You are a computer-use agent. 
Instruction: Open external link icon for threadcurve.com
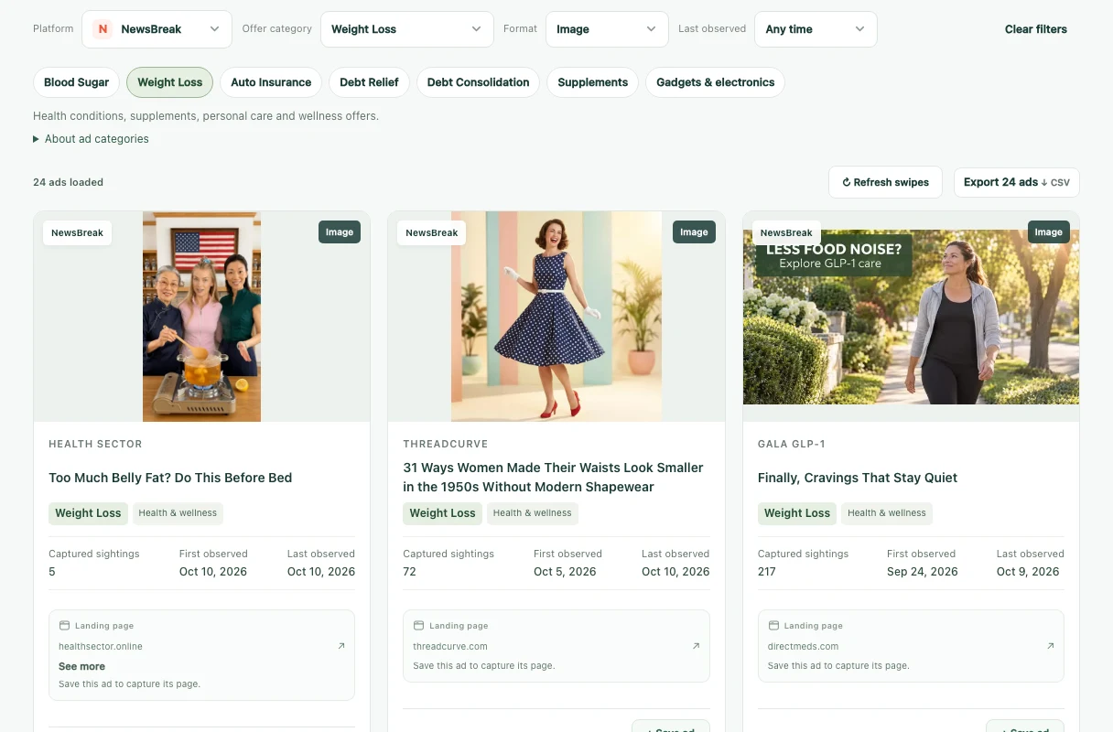(x=696, y=646)
